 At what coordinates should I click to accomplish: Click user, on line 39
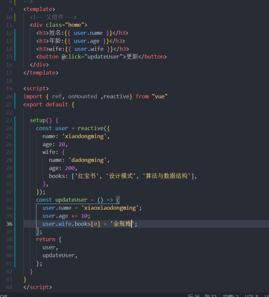(x=50, y=248)
